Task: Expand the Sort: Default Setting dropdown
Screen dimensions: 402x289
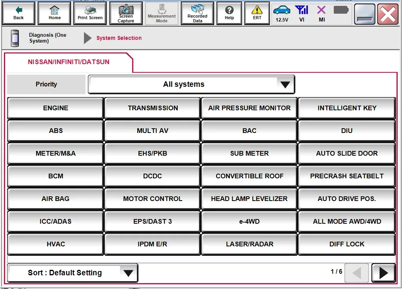Action: click(x=73, y=273)
